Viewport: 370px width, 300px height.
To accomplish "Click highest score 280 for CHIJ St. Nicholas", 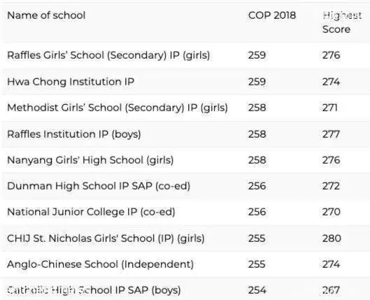I will (x=332, y=238).
